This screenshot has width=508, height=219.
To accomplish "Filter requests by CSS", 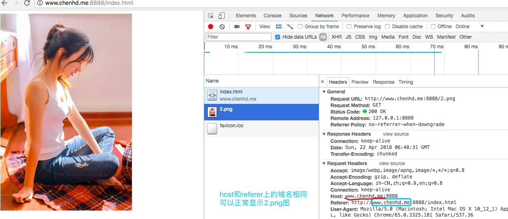I will [360, 37].
